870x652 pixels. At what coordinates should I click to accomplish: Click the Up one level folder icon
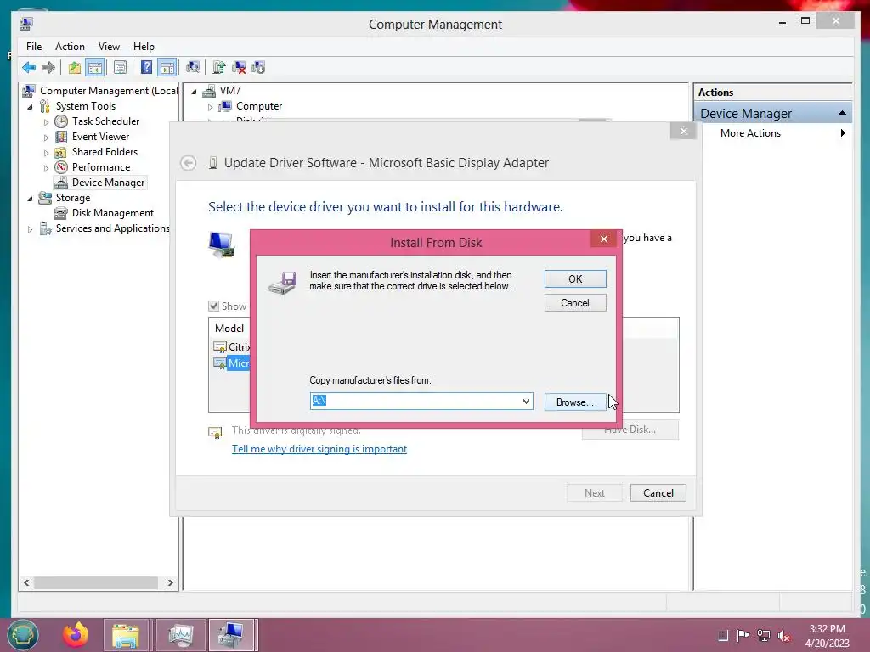point(75,68)
